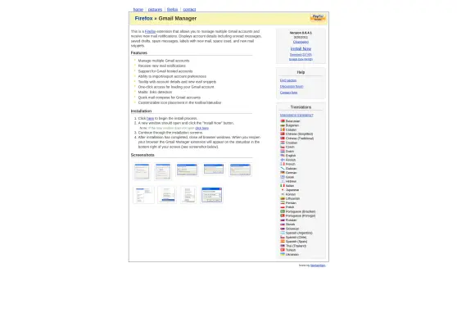Screen dimensions: 457x313
Task: Click the 'Korean' language label
Action: (x=291, y=194)
